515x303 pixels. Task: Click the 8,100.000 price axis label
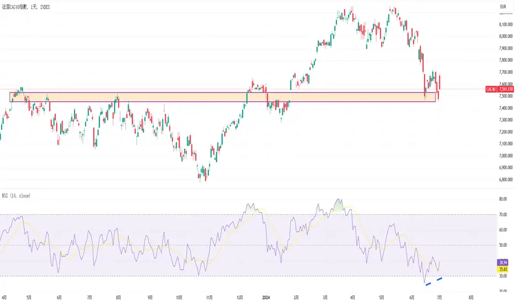click(x=506, y=25)
